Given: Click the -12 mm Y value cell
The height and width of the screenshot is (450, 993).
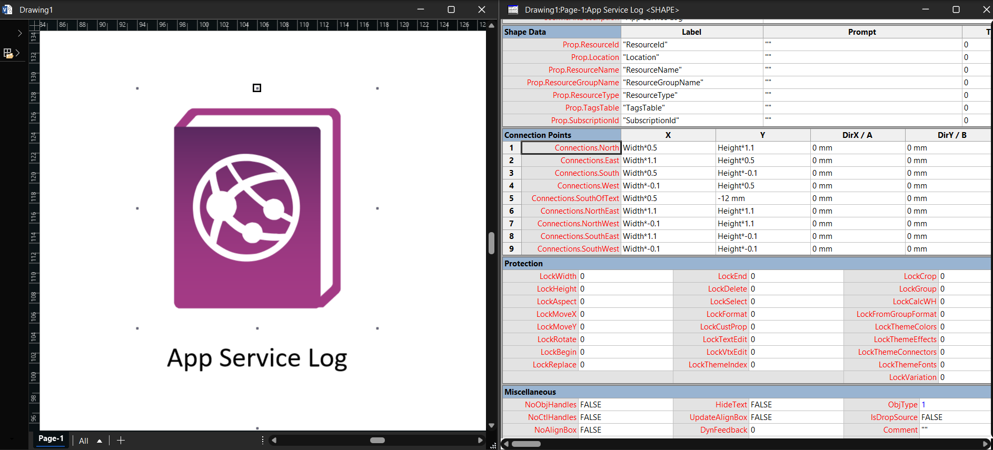Looking at the screenshot, I should pyautogui.click(x=763, y=198).
